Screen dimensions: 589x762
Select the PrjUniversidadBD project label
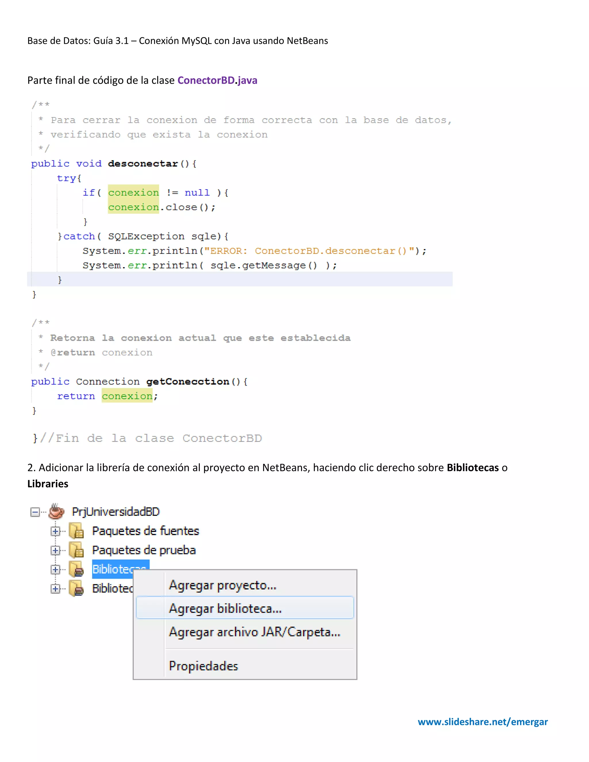(x=116, y=512)
